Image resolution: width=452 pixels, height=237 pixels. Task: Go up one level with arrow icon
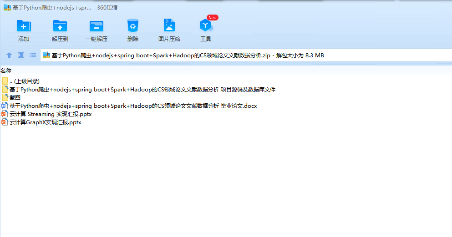[9, 55]
